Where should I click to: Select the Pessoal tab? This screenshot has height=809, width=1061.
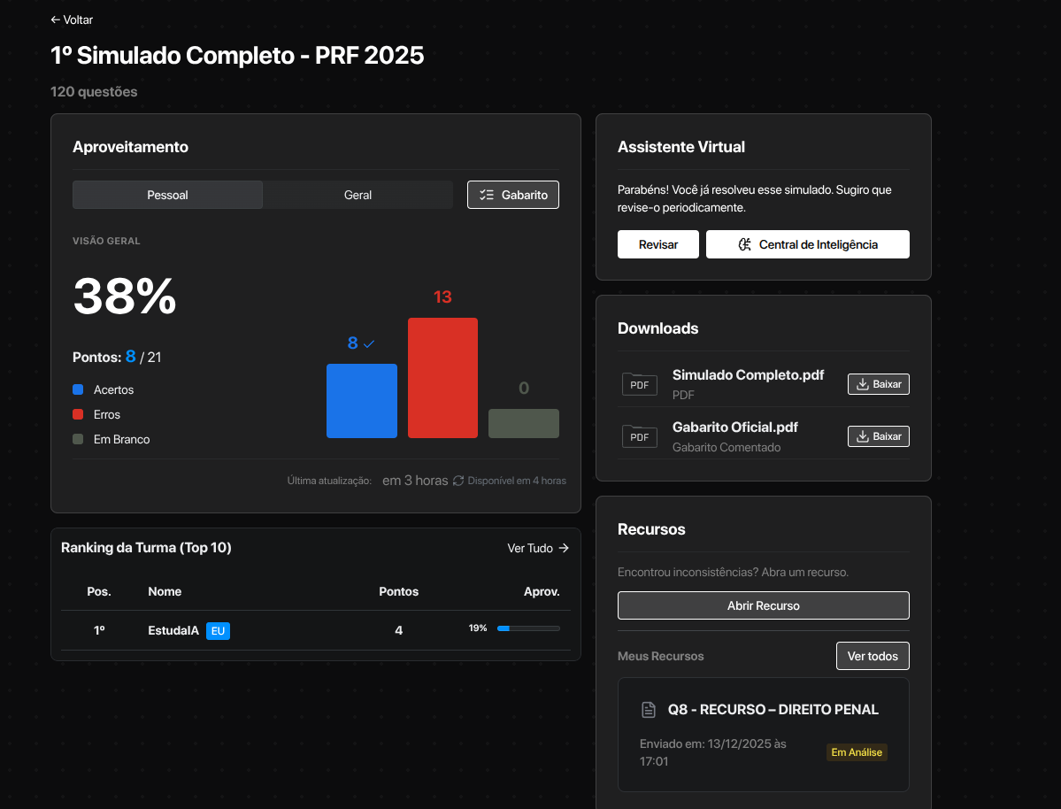(x=167, y=195)
